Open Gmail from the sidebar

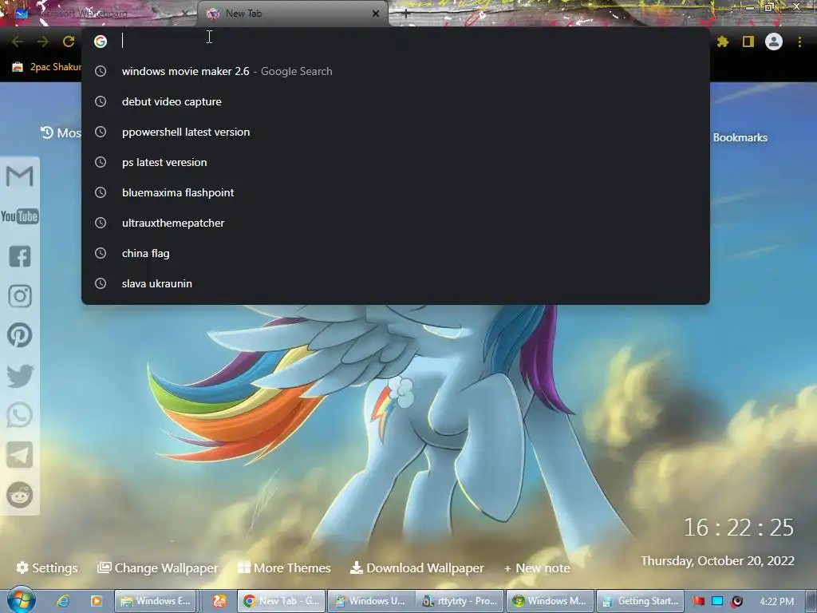coord(20,176)
